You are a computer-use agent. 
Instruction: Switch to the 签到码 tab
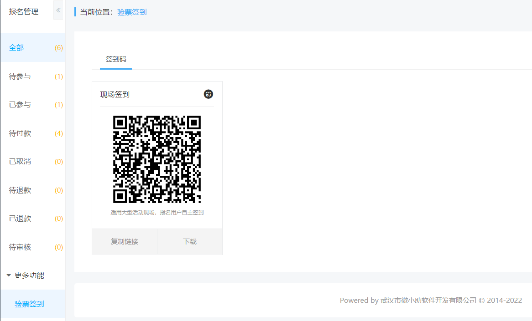pyautogui.click(x=116, y=59)
